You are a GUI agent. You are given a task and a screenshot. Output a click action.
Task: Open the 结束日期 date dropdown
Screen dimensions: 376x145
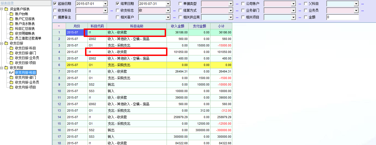tap(168, 4)
